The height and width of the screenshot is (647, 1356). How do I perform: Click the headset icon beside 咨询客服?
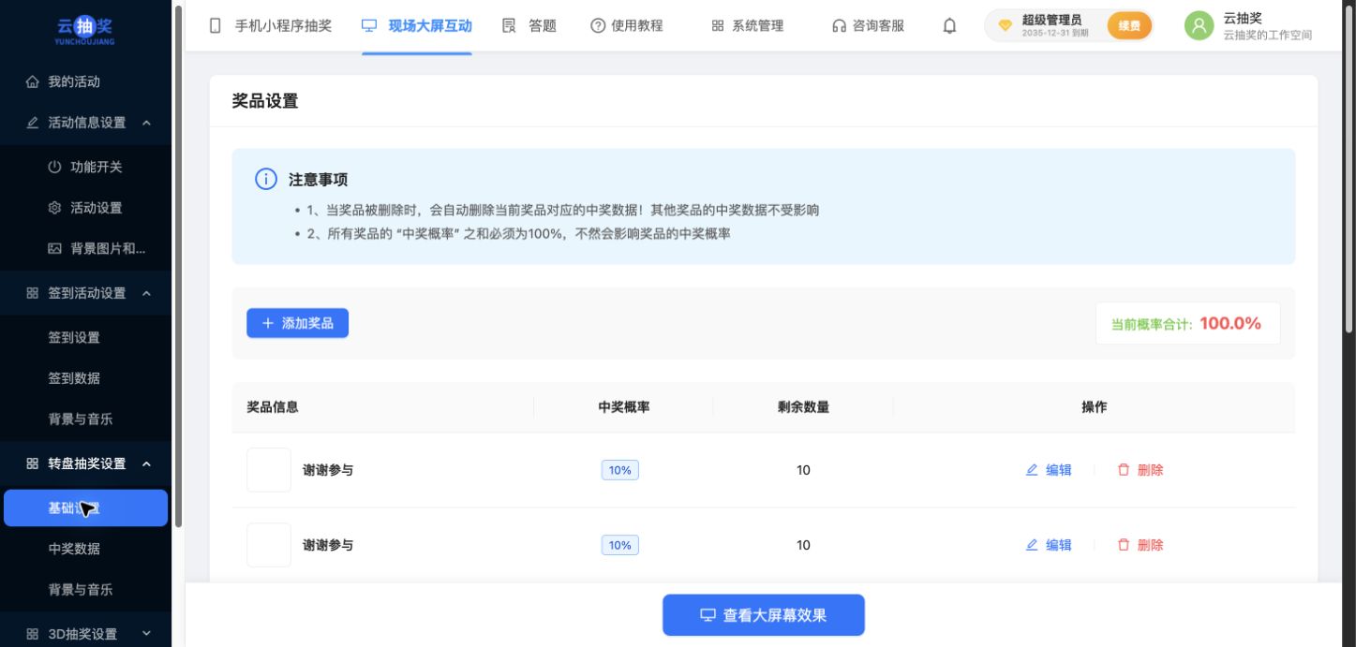[840, 25]
